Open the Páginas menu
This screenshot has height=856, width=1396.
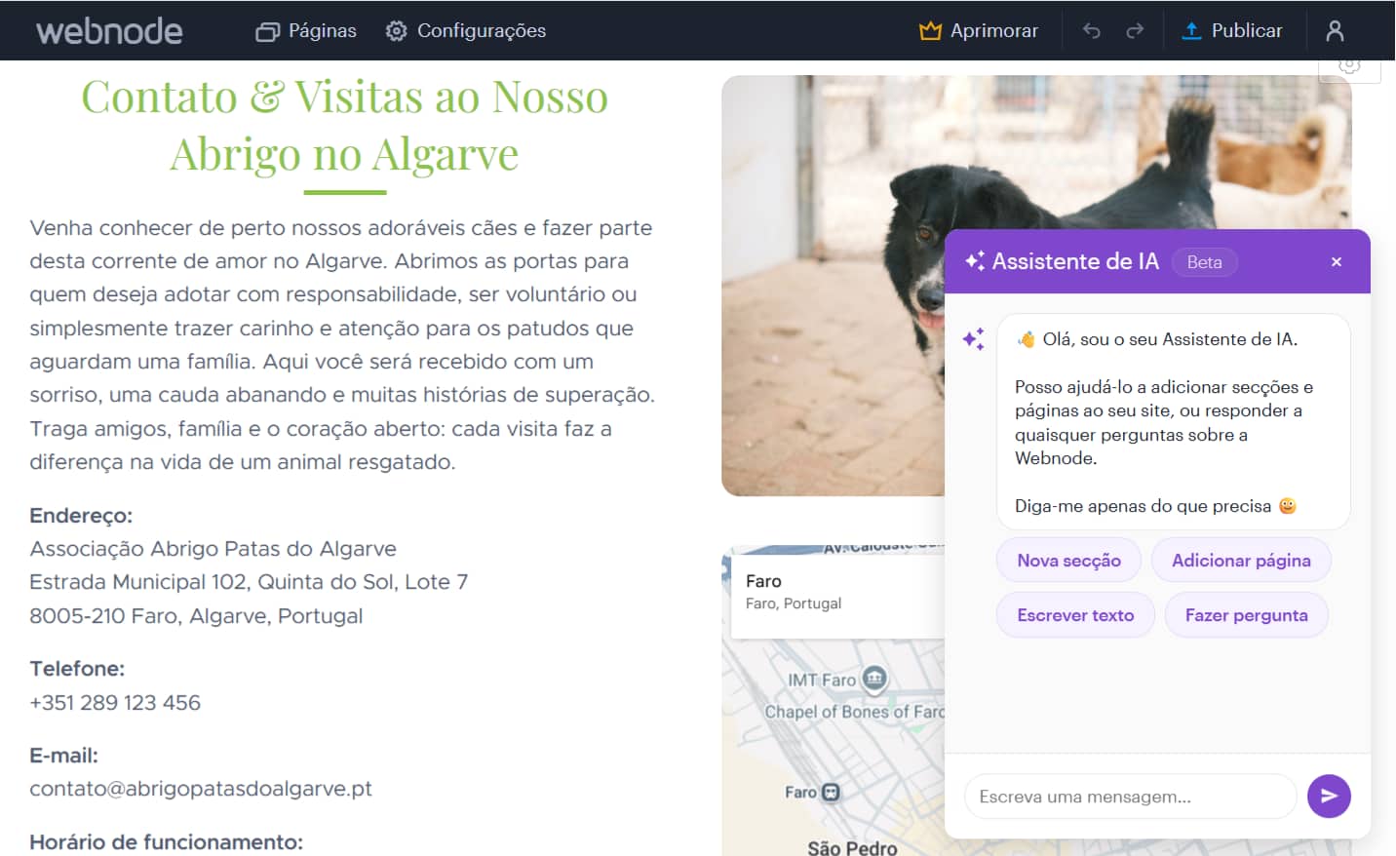point(306,31)
